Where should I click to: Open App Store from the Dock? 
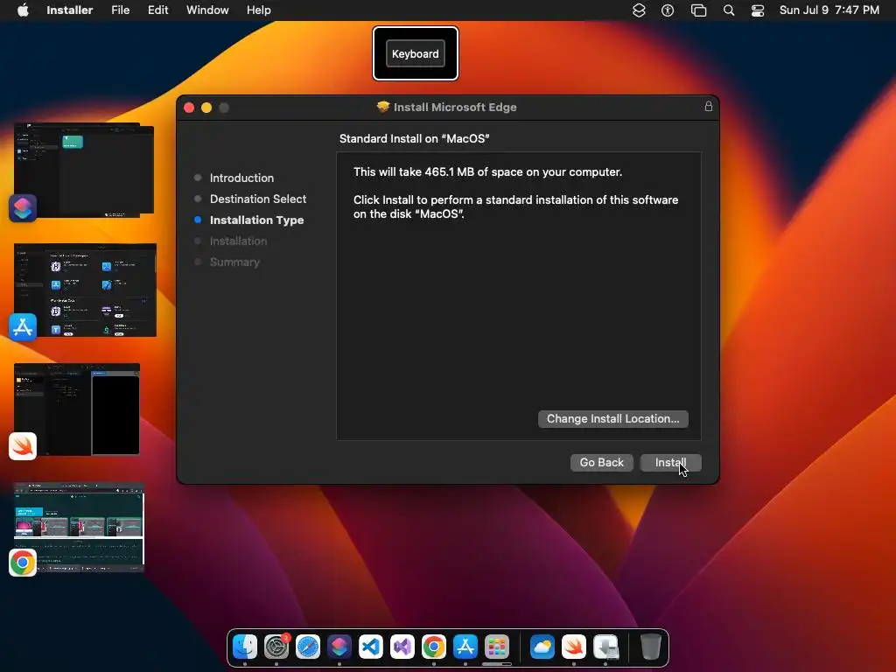465,647
